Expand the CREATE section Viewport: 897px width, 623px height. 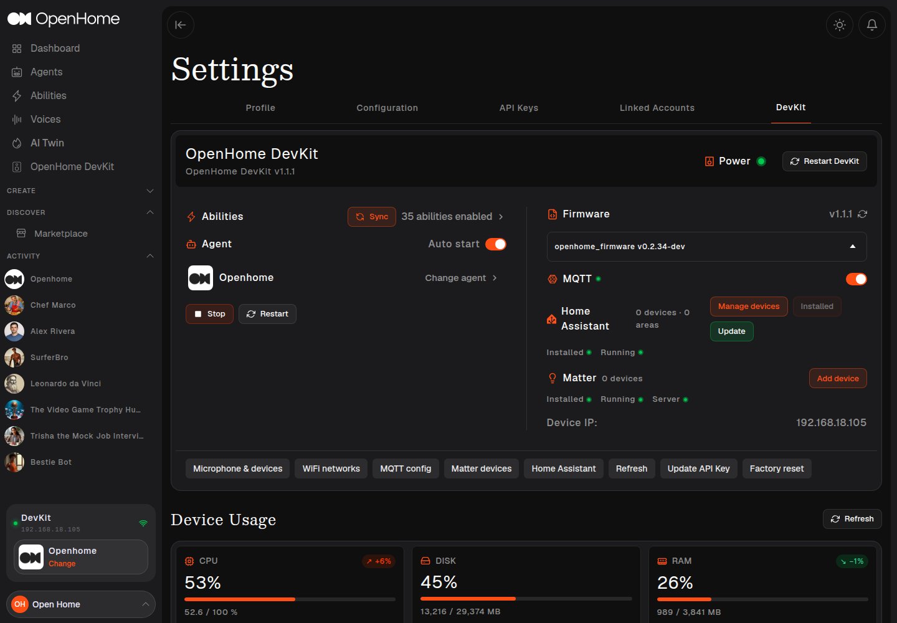[x=80, y=191]
